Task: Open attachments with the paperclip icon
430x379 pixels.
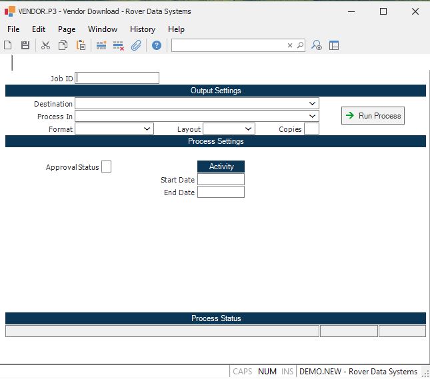Action: pyautogui.click(x=136, y=45)
